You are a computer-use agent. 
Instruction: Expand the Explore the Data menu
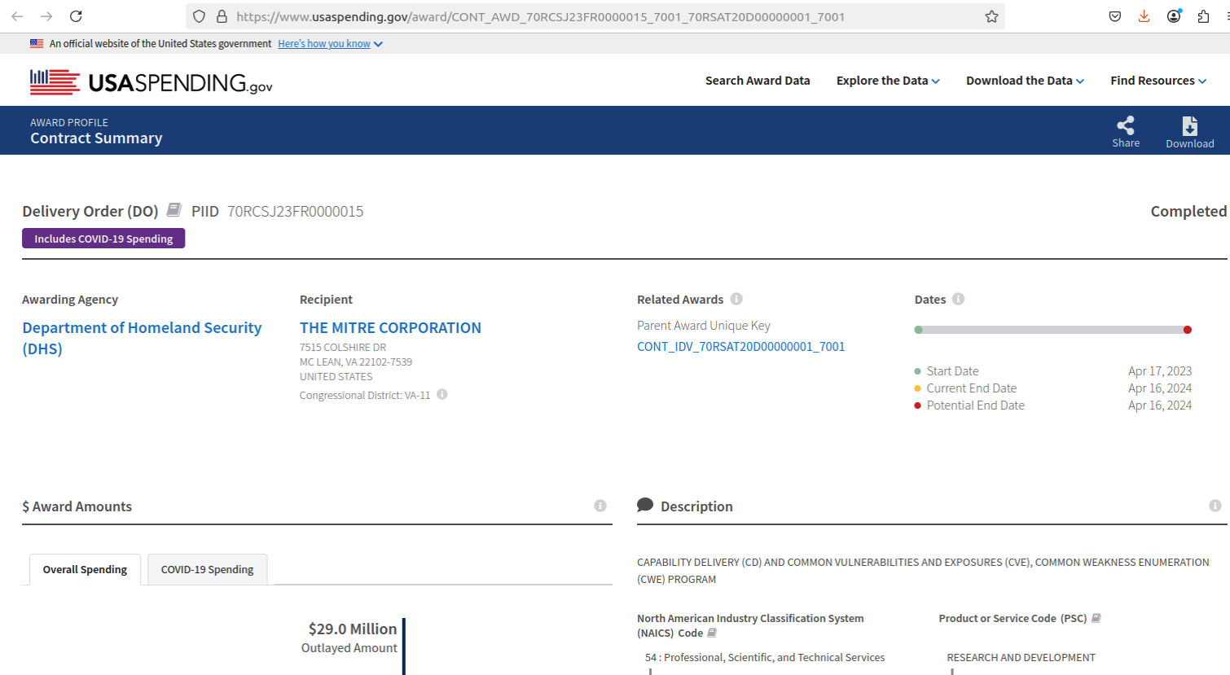point(888,81)
